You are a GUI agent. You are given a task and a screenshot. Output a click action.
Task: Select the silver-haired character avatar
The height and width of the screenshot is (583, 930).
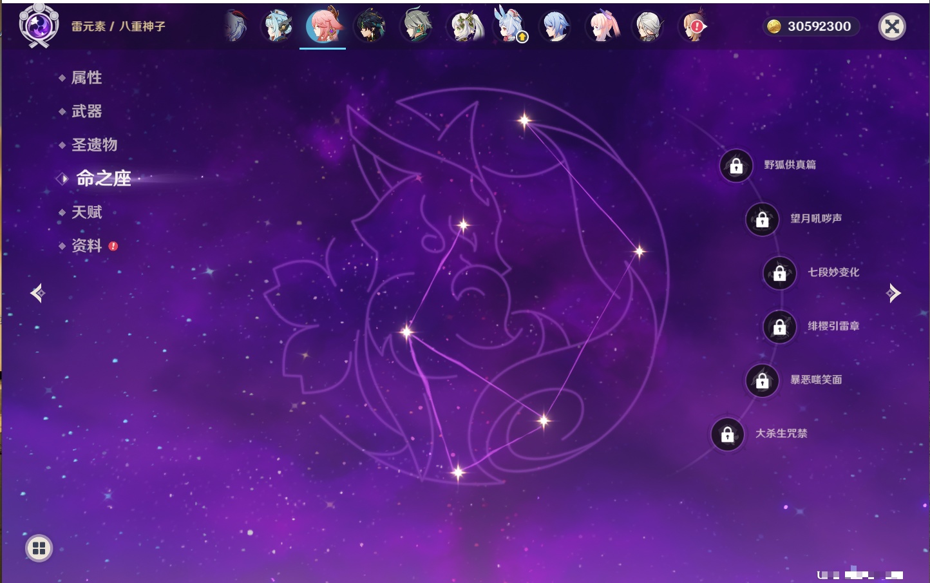[648, 26]
